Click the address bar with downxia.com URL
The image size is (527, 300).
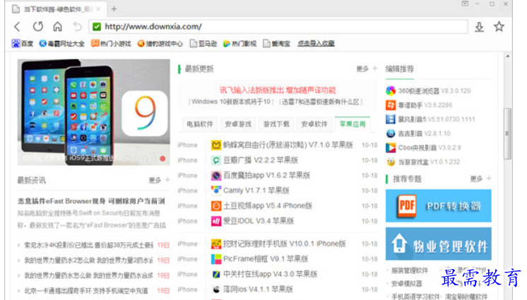(x=278, y=27)
